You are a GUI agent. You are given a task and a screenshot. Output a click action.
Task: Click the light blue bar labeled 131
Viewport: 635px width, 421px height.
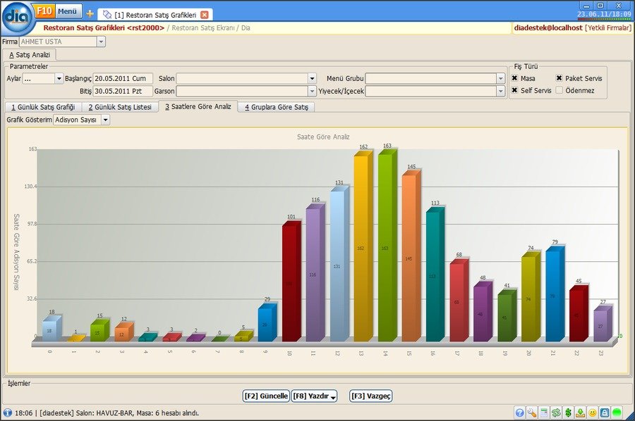coord(339,264)
